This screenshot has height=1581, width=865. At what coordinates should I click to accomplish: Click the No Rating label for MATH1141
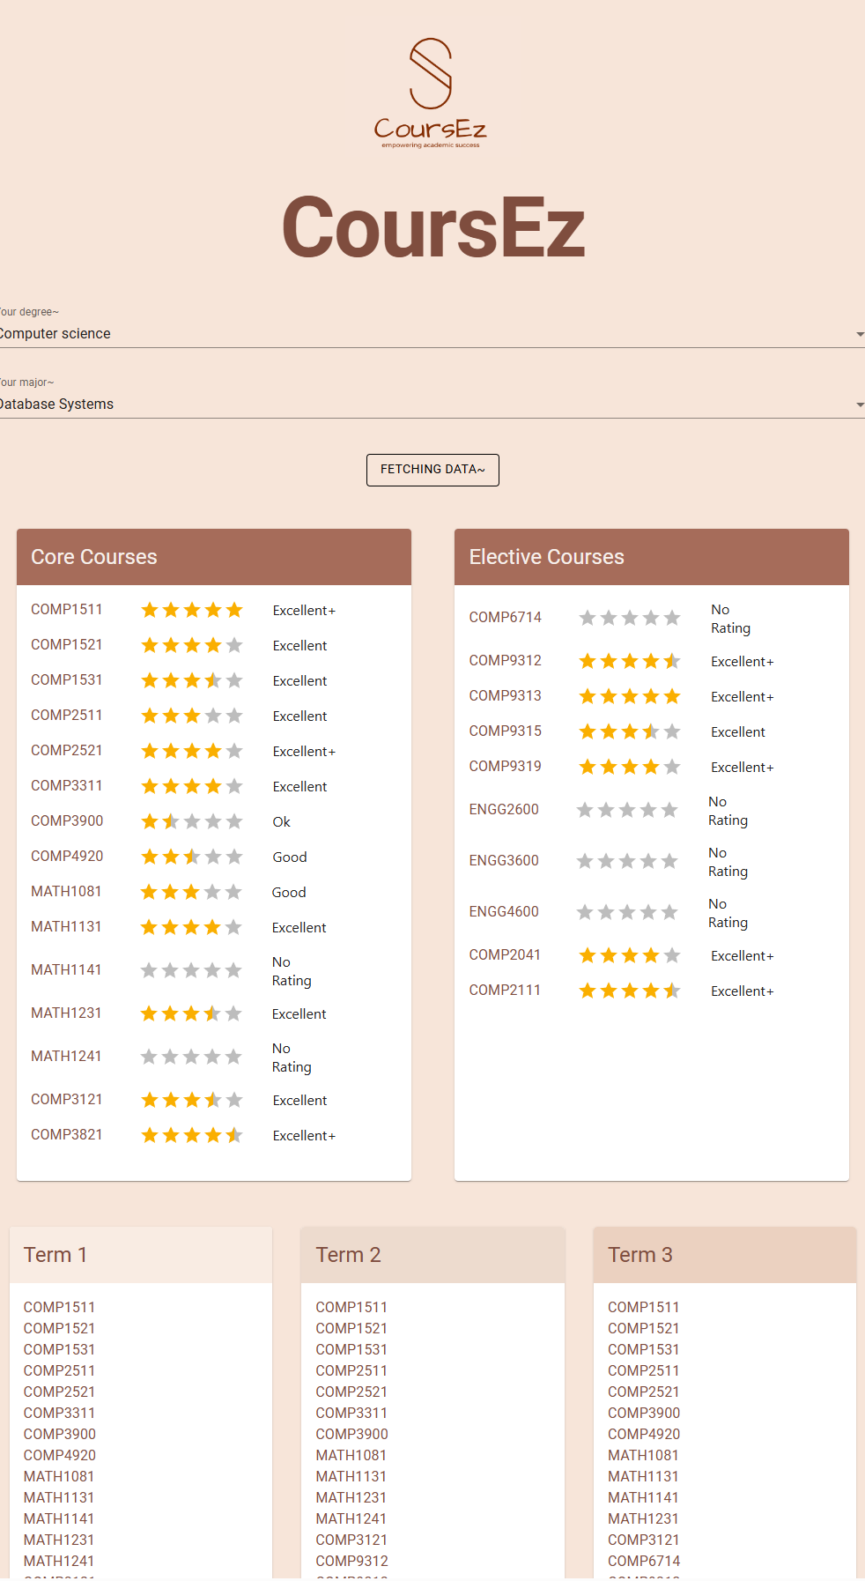click(292, 971)
